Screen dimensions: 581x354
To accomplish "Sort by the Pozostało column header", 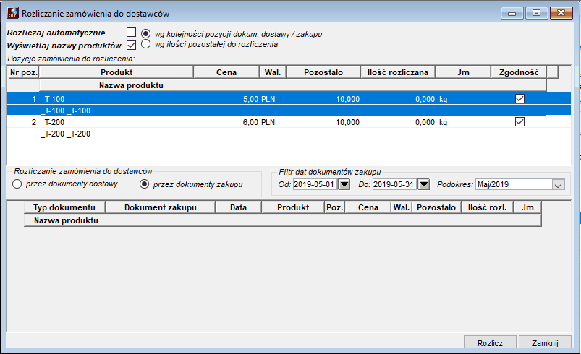I will click(323, 72).
